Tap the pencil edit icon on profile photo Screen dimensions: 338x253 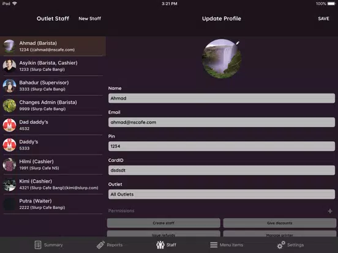[238, 43]
